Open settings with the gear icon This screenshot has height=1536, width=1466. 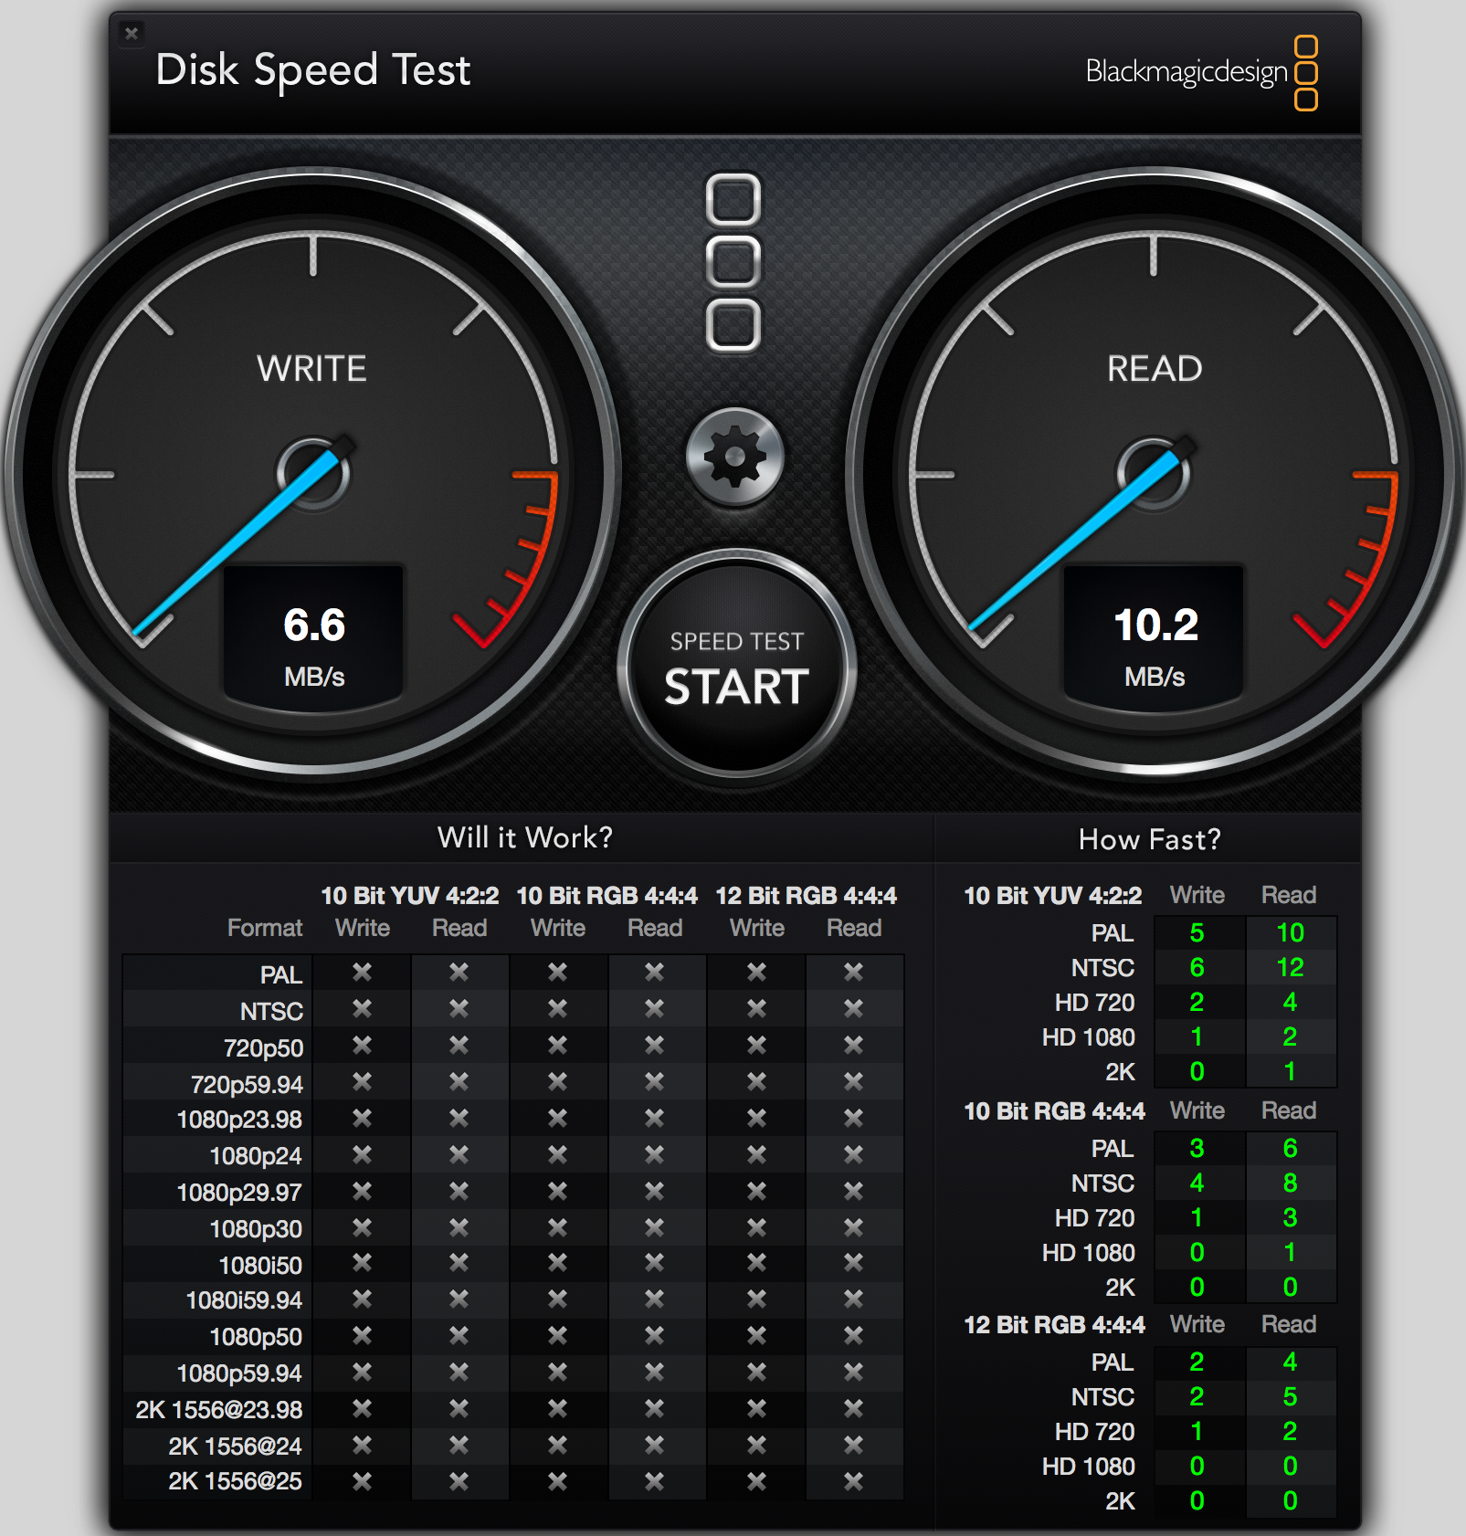tap(734, 457)
